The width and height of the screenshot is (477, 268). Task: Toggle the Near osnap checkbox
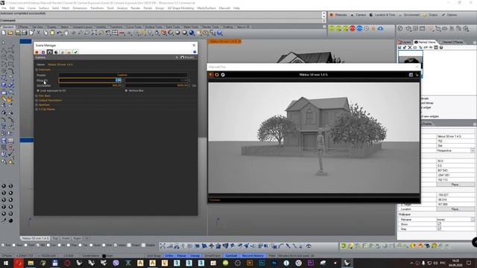pyautogui.click(x=14, y=245)
